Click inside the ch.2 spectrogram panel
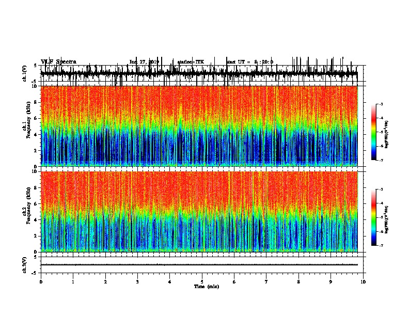Image resolution: width=409 pixels, height=316 pixels. 199,212
